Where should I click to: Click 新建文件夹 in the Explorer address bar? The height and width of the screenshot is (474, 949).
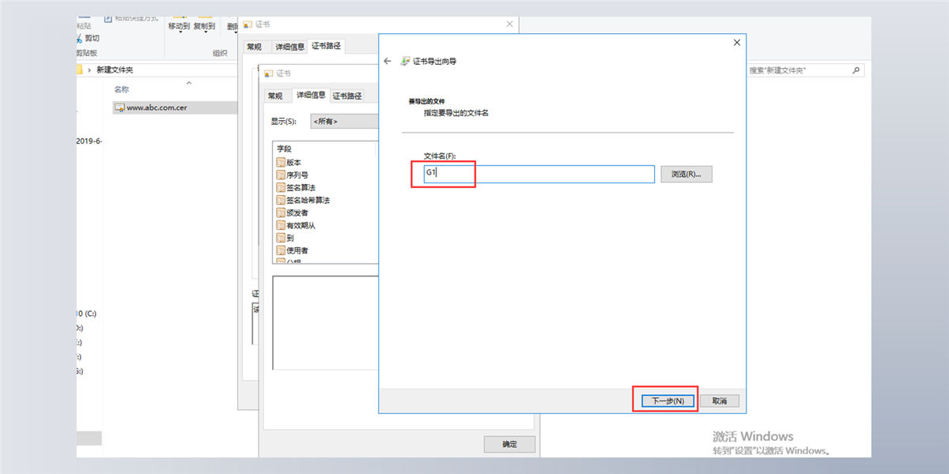(x=115, y=70)
